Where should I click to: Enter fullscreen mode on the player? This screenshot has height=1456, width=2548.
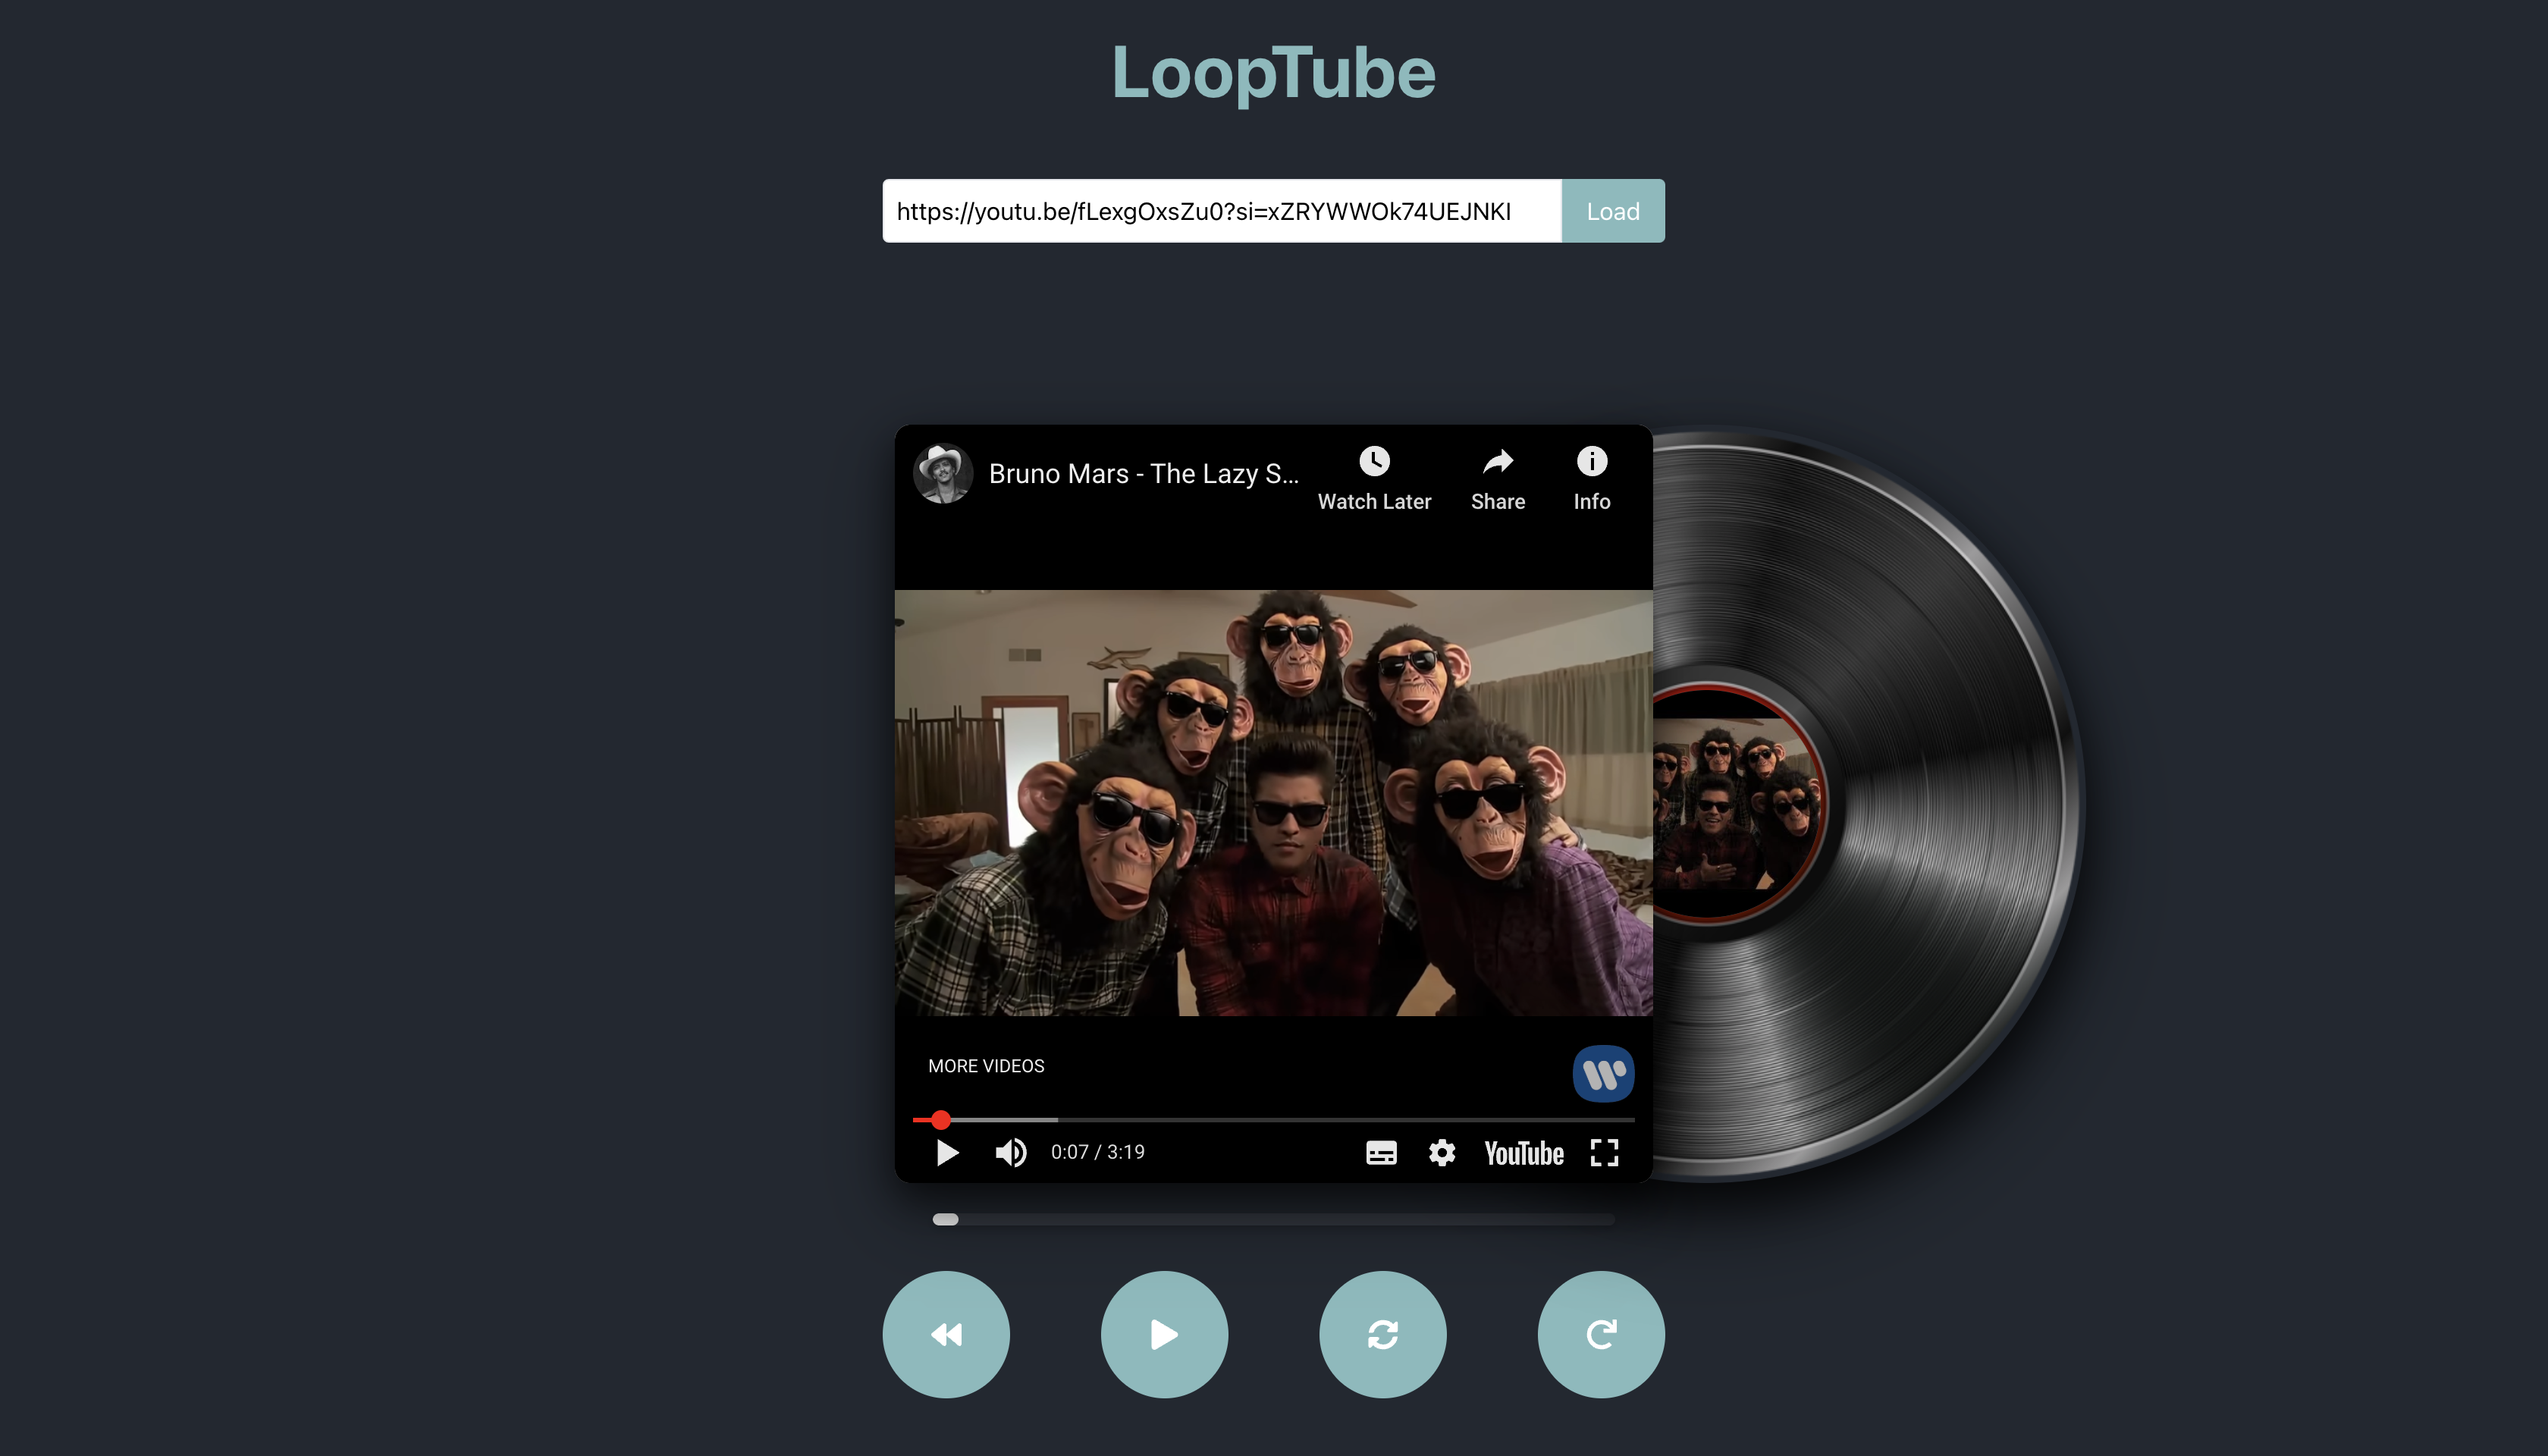click(1604, 1152)
